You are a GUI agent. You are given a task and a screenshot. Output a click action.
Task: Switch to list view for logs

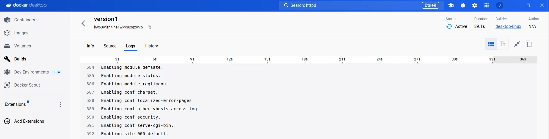[491, 44]
